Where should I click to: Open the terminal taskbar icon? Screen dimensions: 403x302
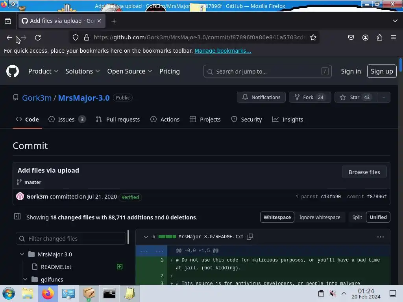coord(109,293)
